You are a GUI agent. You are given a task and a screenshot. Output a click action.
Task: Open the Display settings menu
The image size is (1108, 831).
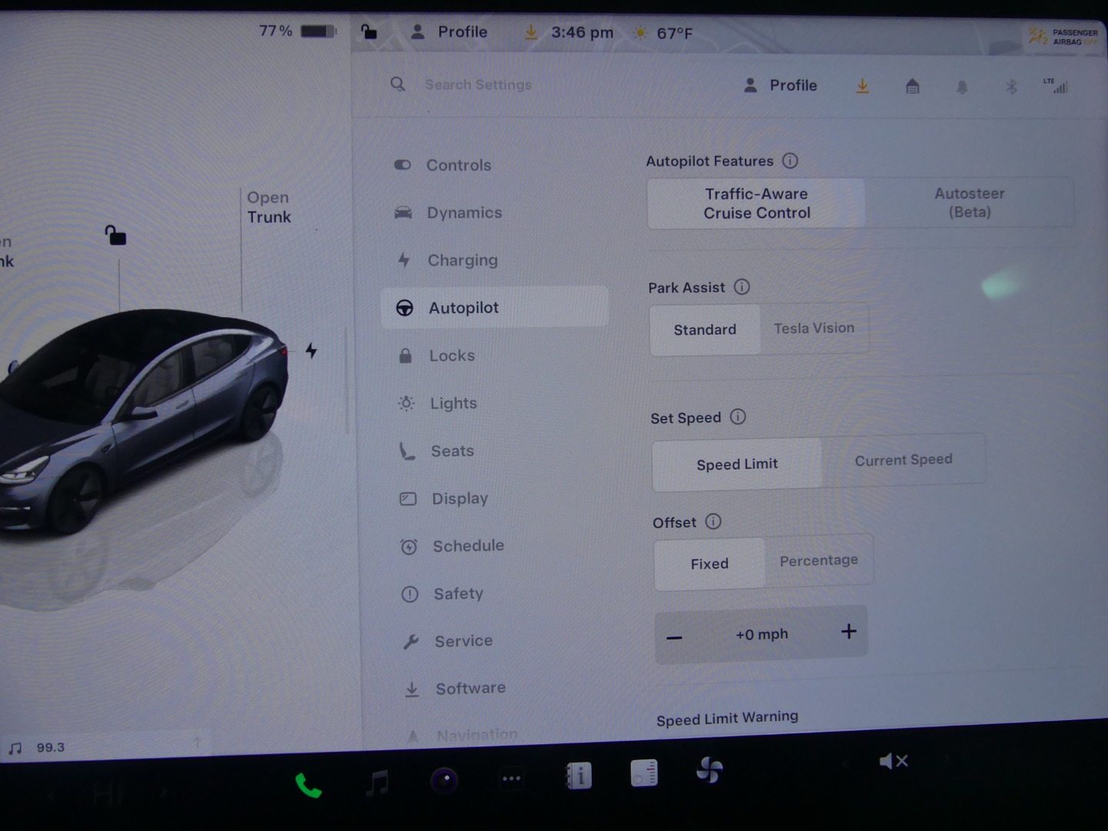[x=459, y=499]
